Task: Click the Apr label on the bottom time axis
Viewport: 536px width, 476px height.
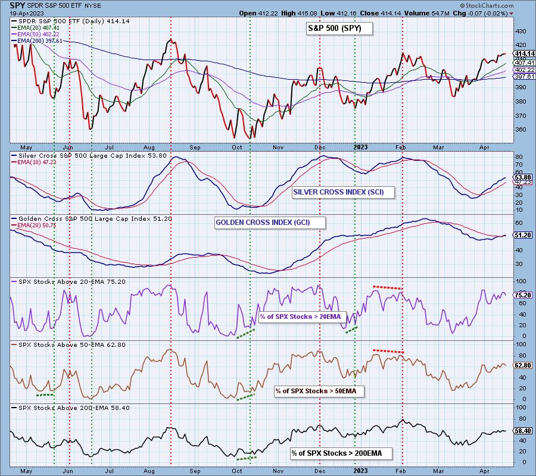Action: (484, 471)
